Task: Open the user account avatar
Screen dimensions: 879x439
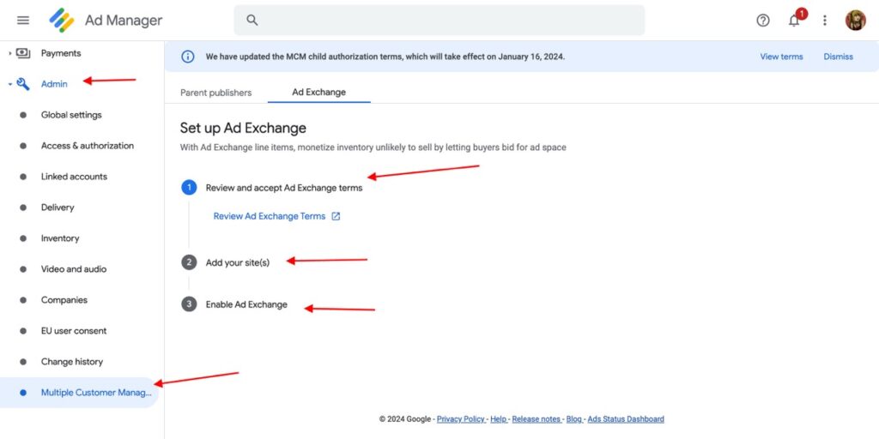Action: click(x=855, y=21)
